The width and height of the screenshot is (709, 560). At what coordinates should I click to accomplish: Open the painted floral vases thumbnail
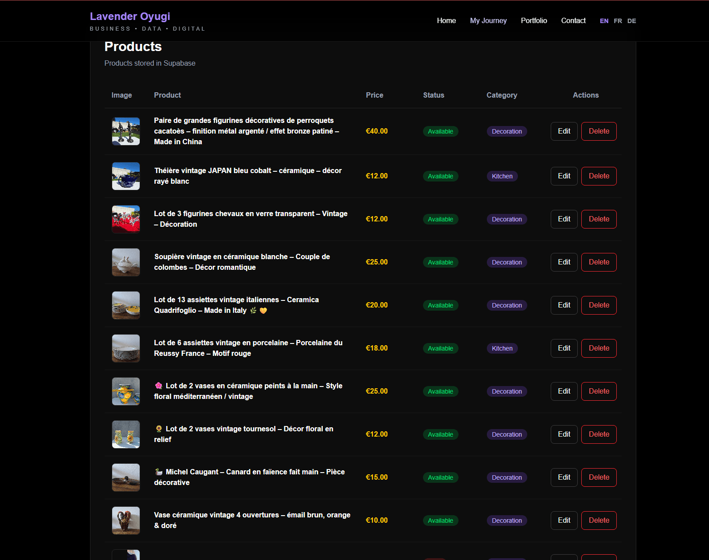pyautogui.click(x=126, y=391)
